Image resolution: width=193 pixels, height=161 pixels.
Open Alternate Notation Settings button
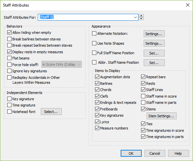[x=154, y=34]
